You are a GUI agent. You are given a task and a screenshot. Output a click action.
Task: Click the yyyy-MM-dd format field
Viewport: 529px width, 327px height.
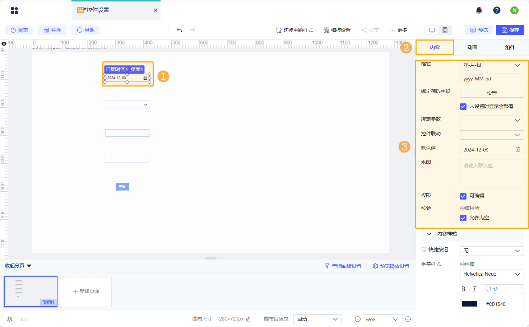coord(492,79)
